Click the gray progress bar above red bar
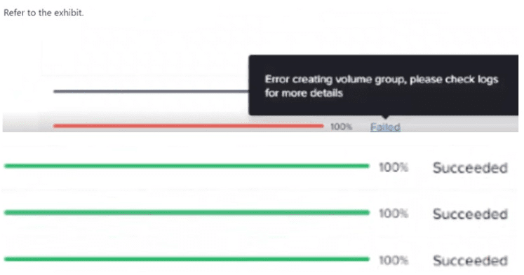 pyautogui.click(x=151, y=91)
